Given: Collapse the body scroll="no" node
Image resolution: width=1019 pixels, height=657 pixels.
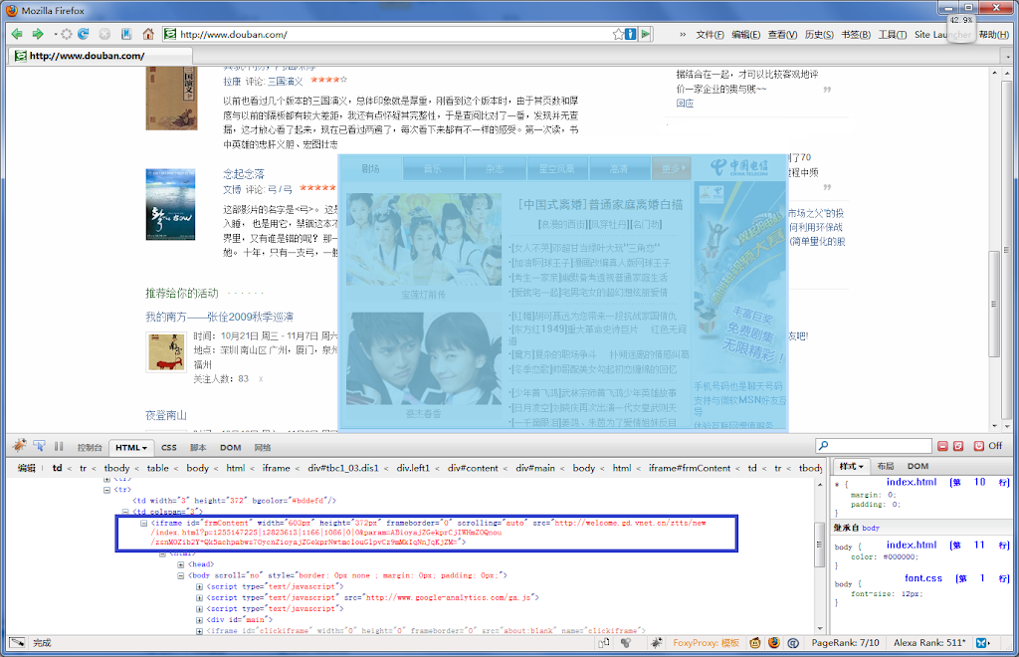Looking at the screenshot, I should pos(181,575).
